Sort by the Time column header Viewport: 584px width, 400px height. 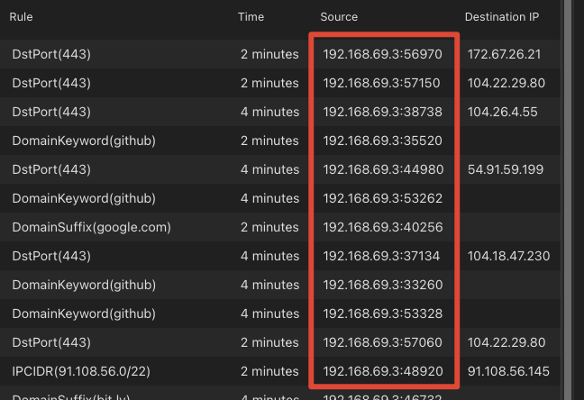click(251, 17)
